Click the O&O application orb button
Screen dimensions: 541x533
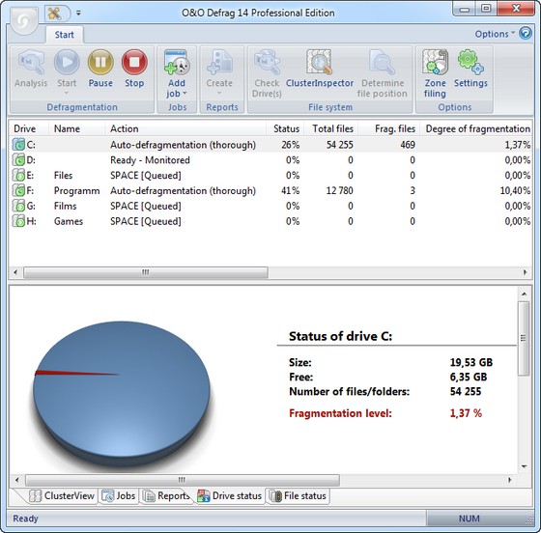[x=23, y=21]
